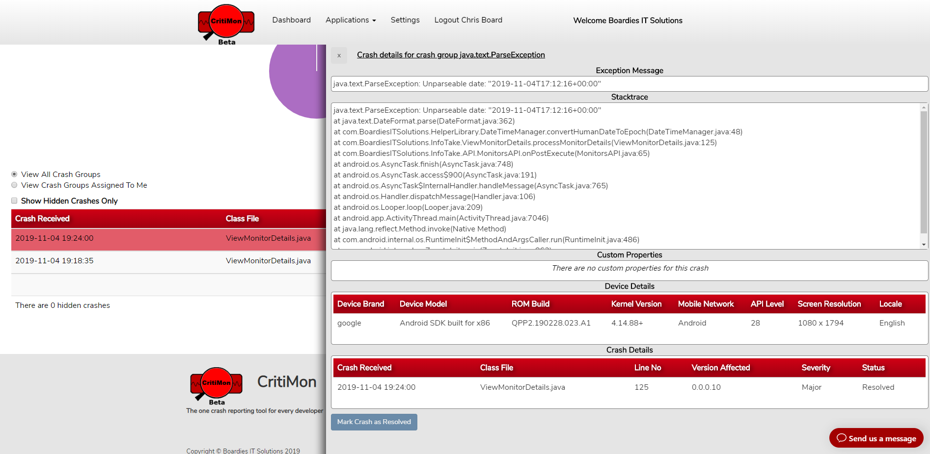930x454 pixels.
Task: Click Version Affected column header
Action: tap(721, 368)
